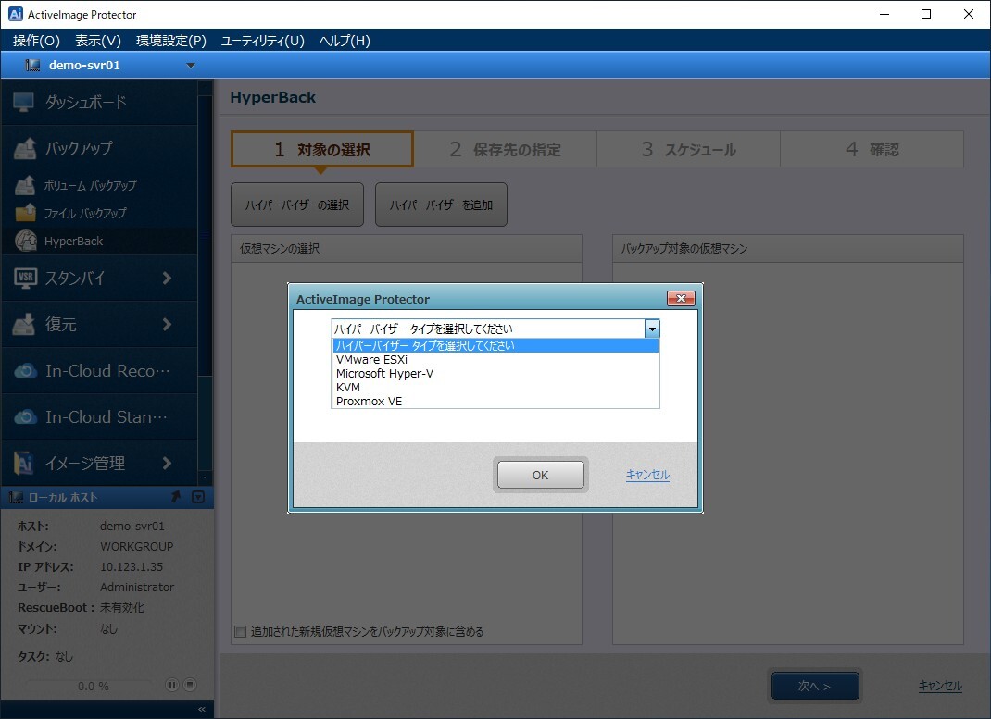
Task: Open the 操作(O) menu
Action: click(x=37, y=41)
